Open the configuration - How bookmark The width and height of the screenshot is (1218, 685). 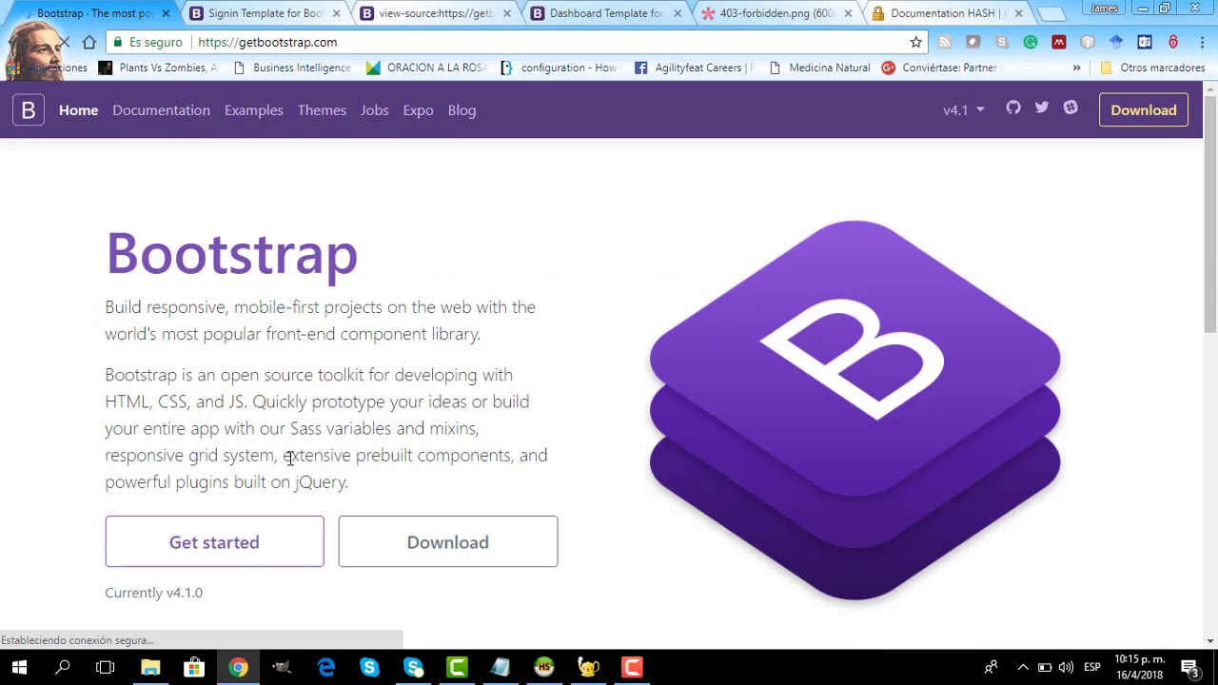point(560,68)
